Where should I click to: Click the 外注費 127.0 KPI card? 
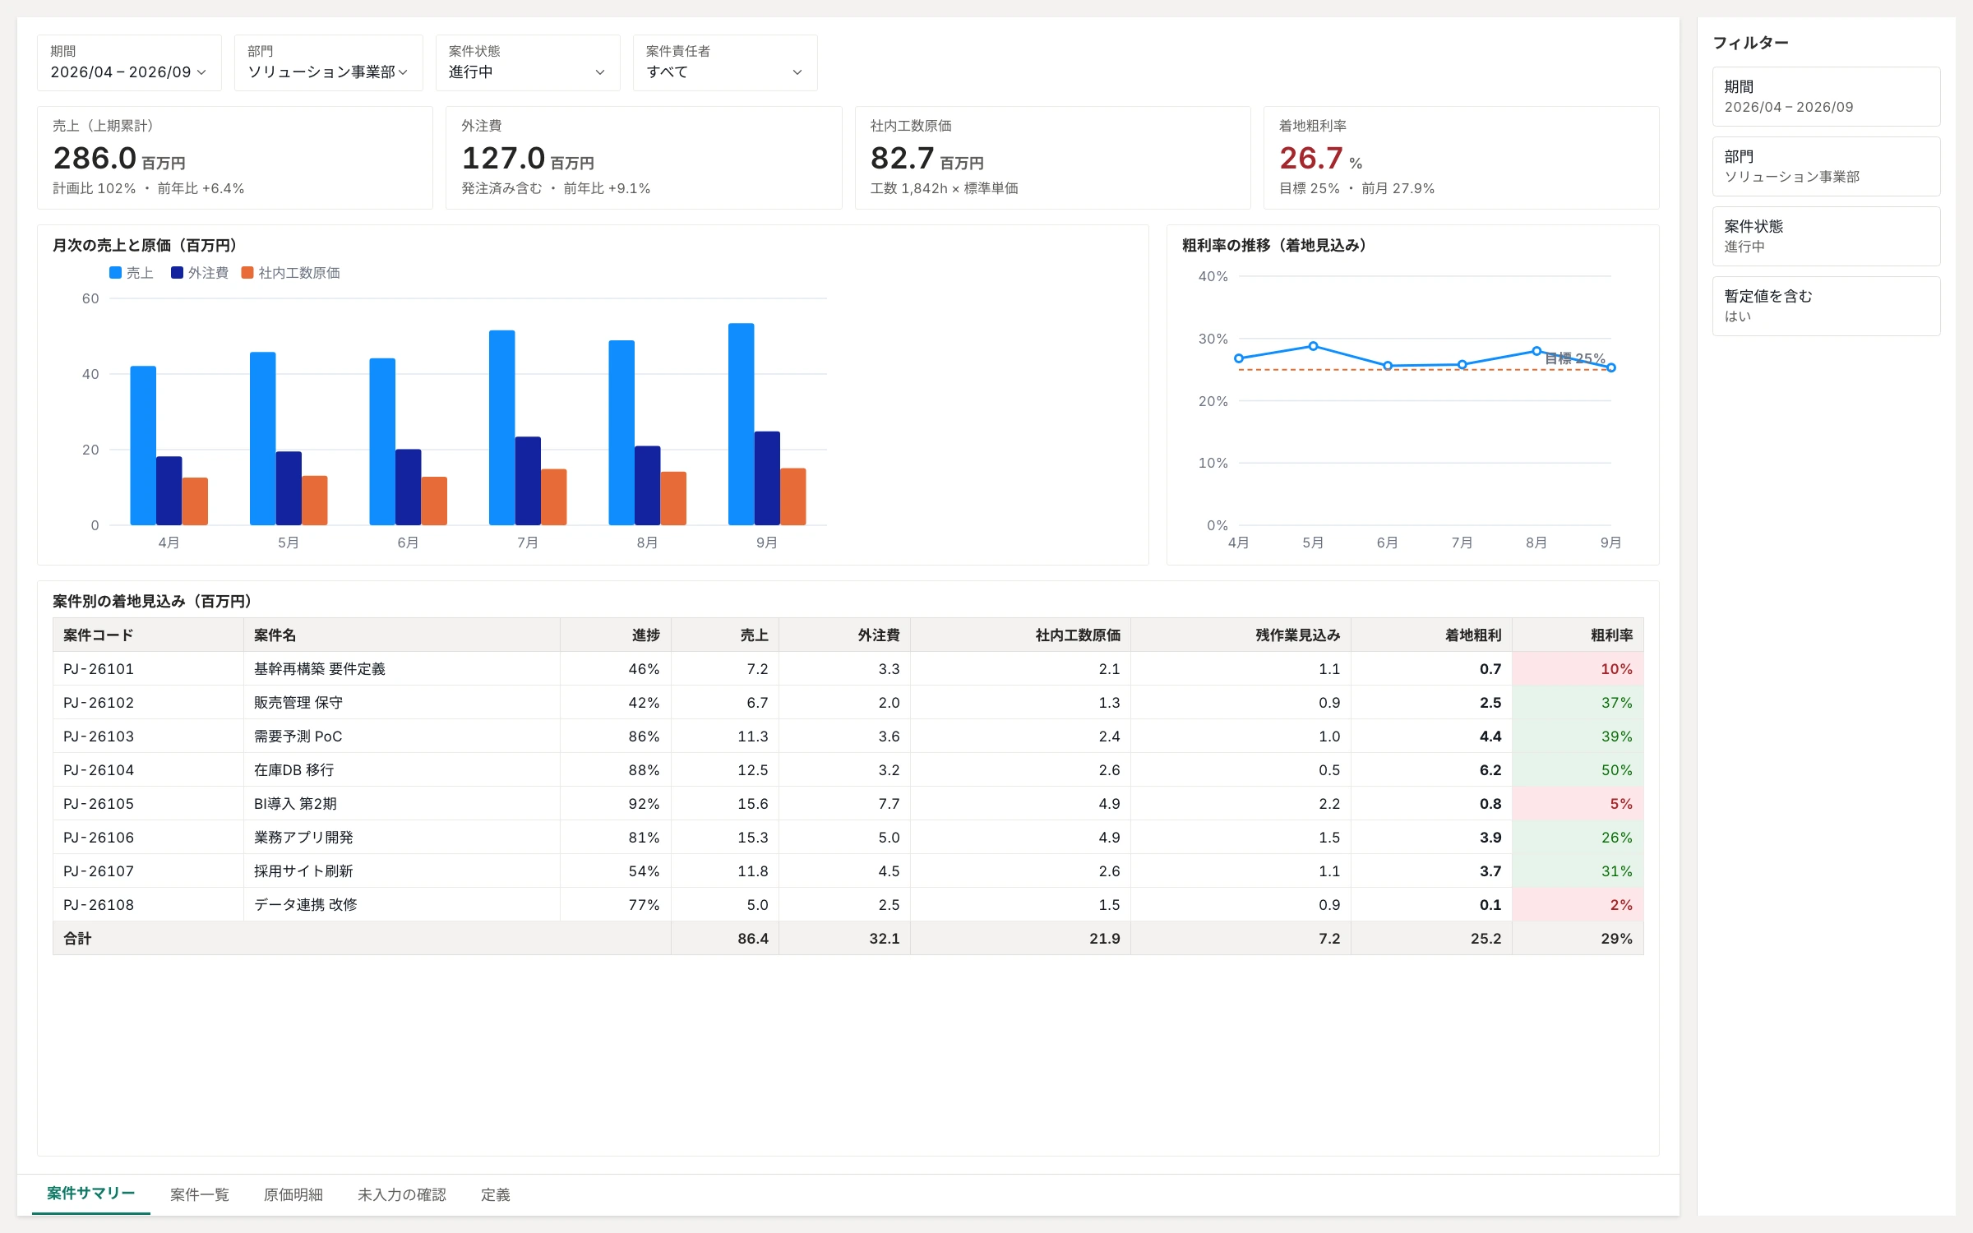tap(644, 158)
